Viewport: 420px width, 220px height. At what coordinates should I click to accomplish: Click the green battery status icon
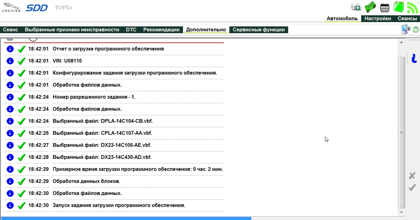[x=399, y=7]
